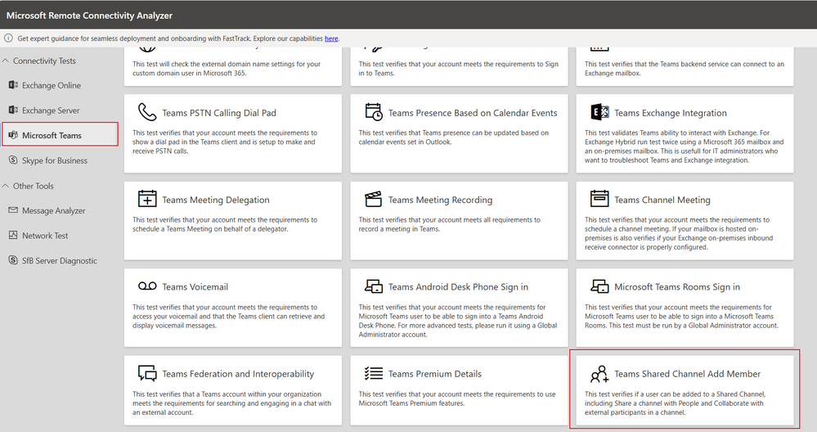Screen dimensions: 817x432
Task: Click the Exchange Online sidebar icon
Action: point(14,85)
